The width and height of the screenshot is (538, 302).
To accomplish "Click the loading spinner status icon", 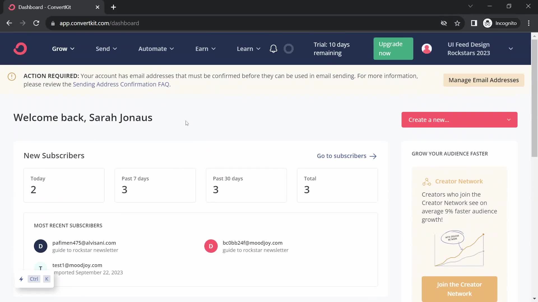I will point(289,48).
